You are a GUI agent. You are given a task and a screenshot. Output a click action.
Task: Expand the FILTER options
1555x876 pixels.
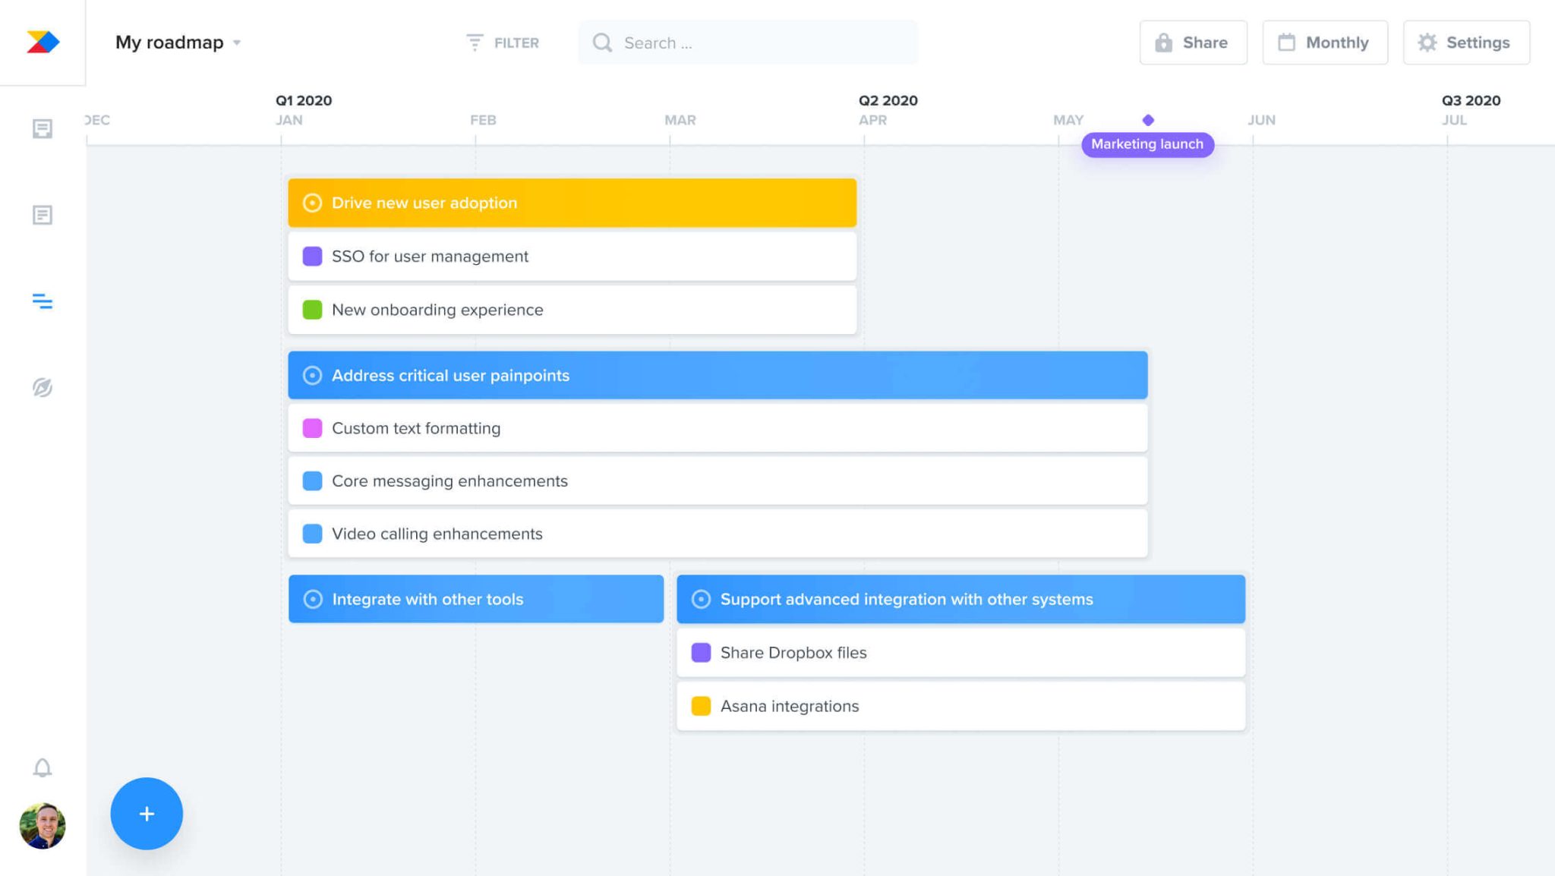point(503,43)
